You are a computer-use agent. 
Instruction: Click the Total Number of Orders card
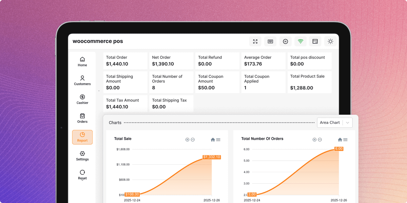click(171, 82)
